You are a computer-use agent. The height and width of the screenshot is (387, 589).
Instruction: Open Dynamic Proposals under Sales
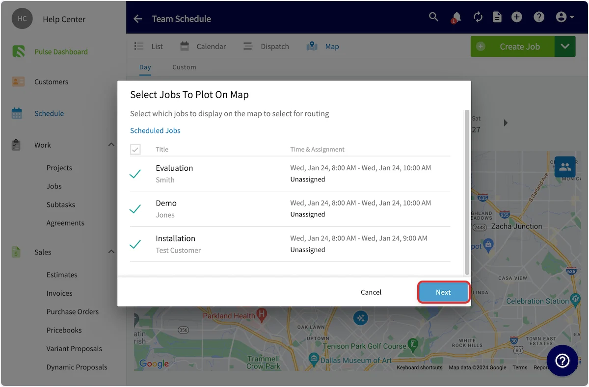coord(77,367)
